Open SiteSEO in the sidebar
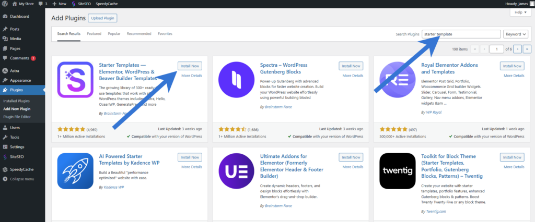 pos(22,157)
